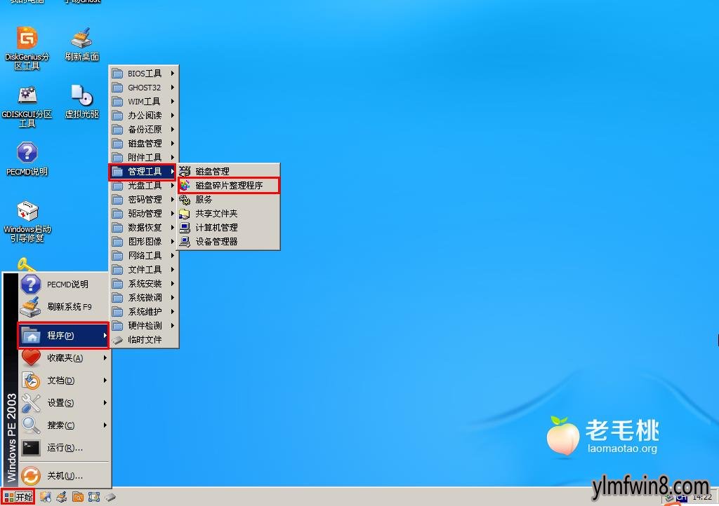Image resolution: width=719 pixels, height=506 pixels.
Task: Click the gray drive quick launch icon
Action: 110,497
